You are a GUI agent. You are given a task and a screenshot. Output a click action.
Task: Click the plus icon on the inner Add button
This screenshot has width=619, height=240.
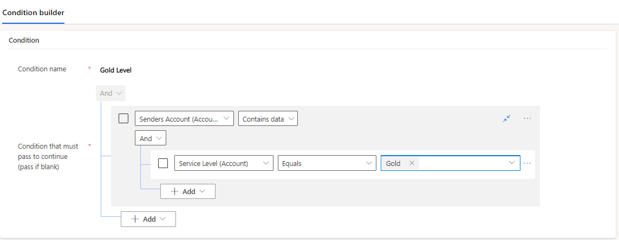click(174, 191)
